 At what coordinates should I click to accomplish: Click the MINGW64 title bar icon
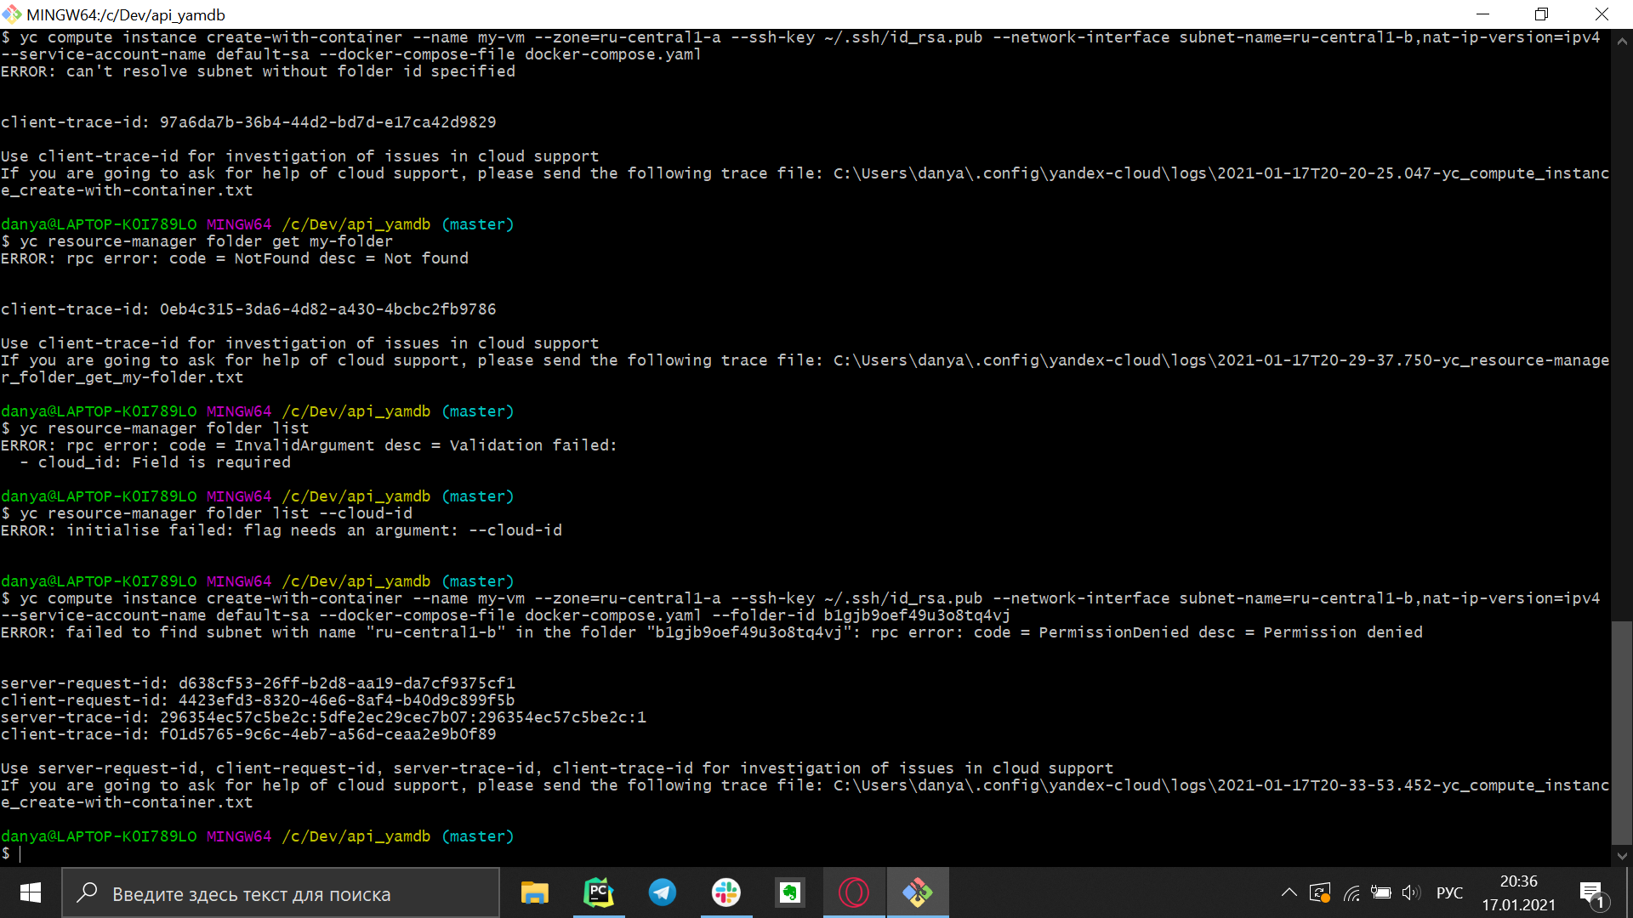click(x=12, y=14)
